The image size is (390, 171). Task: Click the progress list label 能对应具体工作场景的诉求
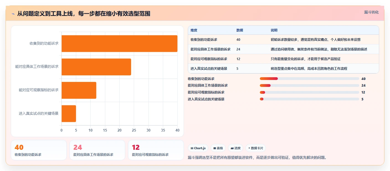208,85
